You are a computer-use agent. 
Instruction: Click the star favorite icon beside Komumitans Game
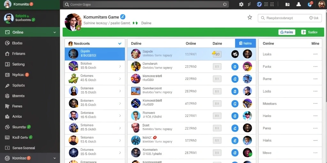click(250, 18)
